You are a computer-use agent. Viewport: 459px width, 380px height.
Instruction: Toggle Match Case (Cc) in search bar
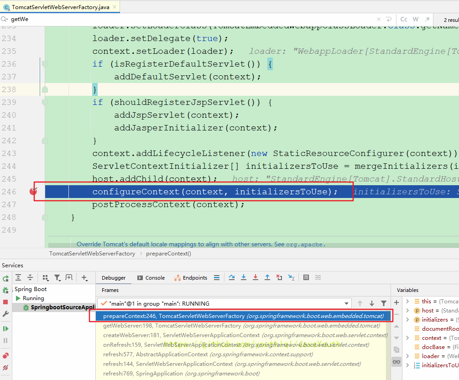click(x=404, y=19)
